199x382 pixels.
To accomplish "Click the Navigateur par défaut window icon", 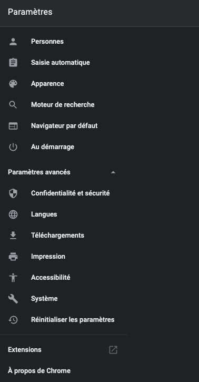I will [x=13, y=126].
